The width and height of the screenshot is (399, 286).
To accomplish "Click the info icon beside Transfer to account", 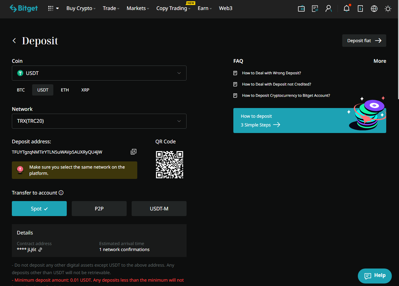I will (61, 193).
